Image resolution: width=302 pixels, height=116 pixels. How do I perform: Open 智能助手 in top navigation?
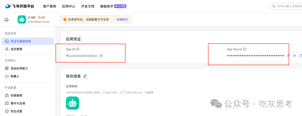coord(107,6)
